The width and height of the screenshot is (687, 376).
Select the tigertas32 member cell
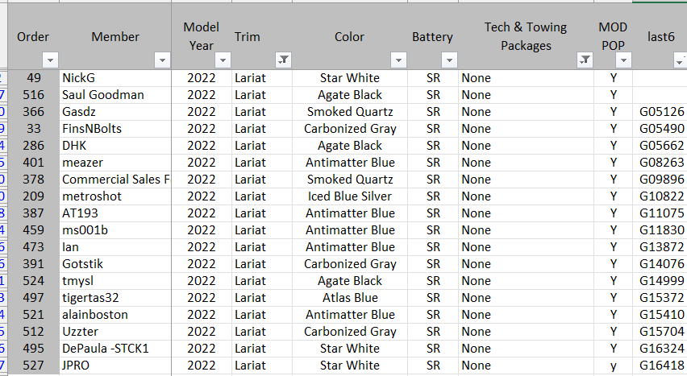115,298
